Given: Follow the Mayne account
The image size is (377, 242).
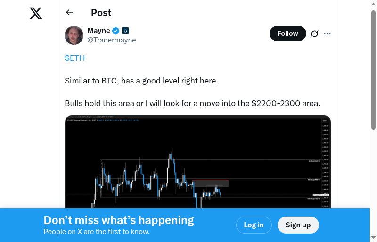Looking at the screenshot, I should click(x=287, y=33).
